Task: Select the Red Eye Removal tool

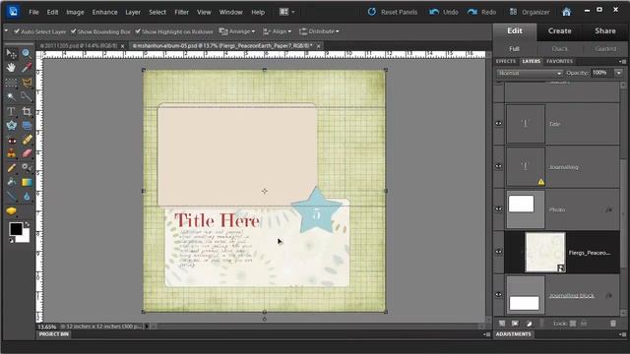Action: coord(11,140)
